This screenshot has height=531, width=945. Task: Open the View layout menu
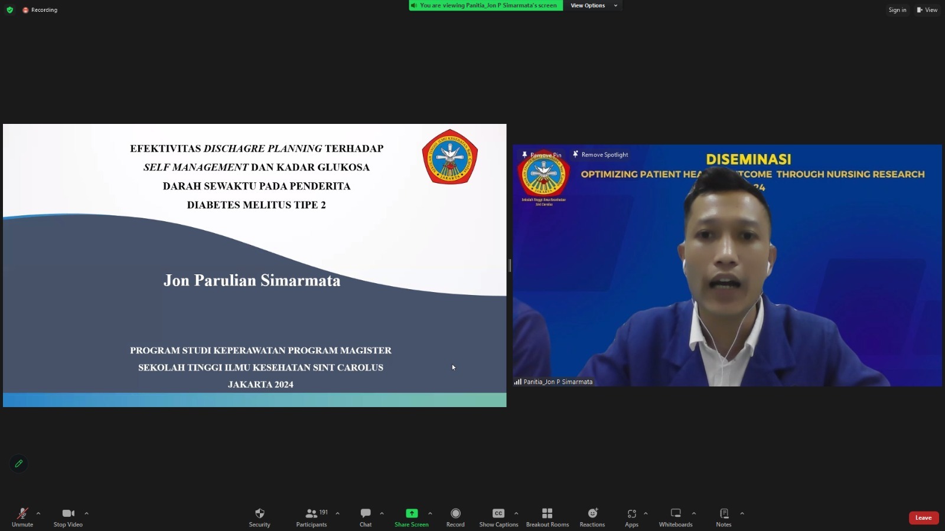pos(927,10)
